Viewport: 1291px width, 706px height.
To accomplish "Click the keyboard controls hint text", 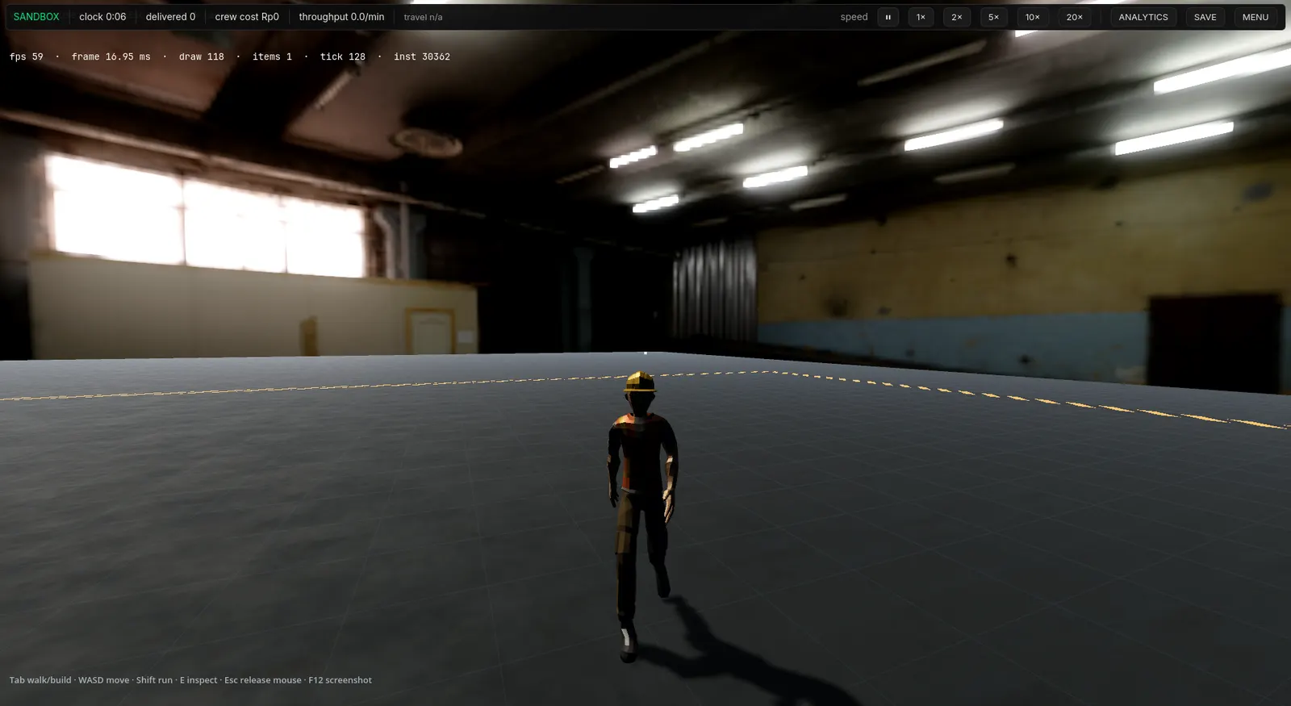I will (x=190, y=680).
